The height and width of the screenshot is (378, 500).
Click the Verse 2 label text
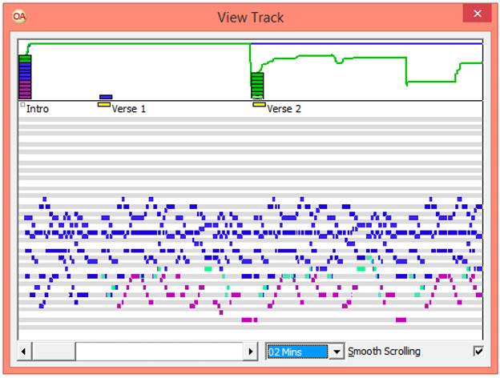click(284, 108)
